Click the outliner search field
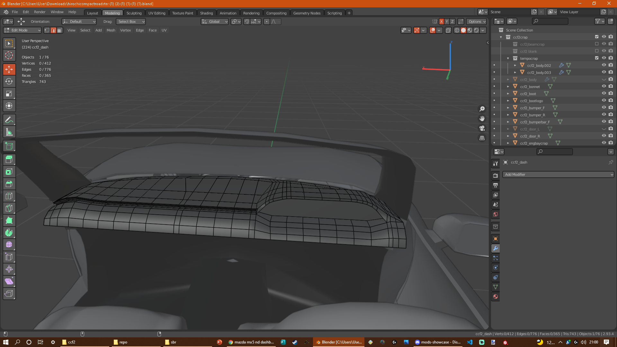 [x=550, y=21]
